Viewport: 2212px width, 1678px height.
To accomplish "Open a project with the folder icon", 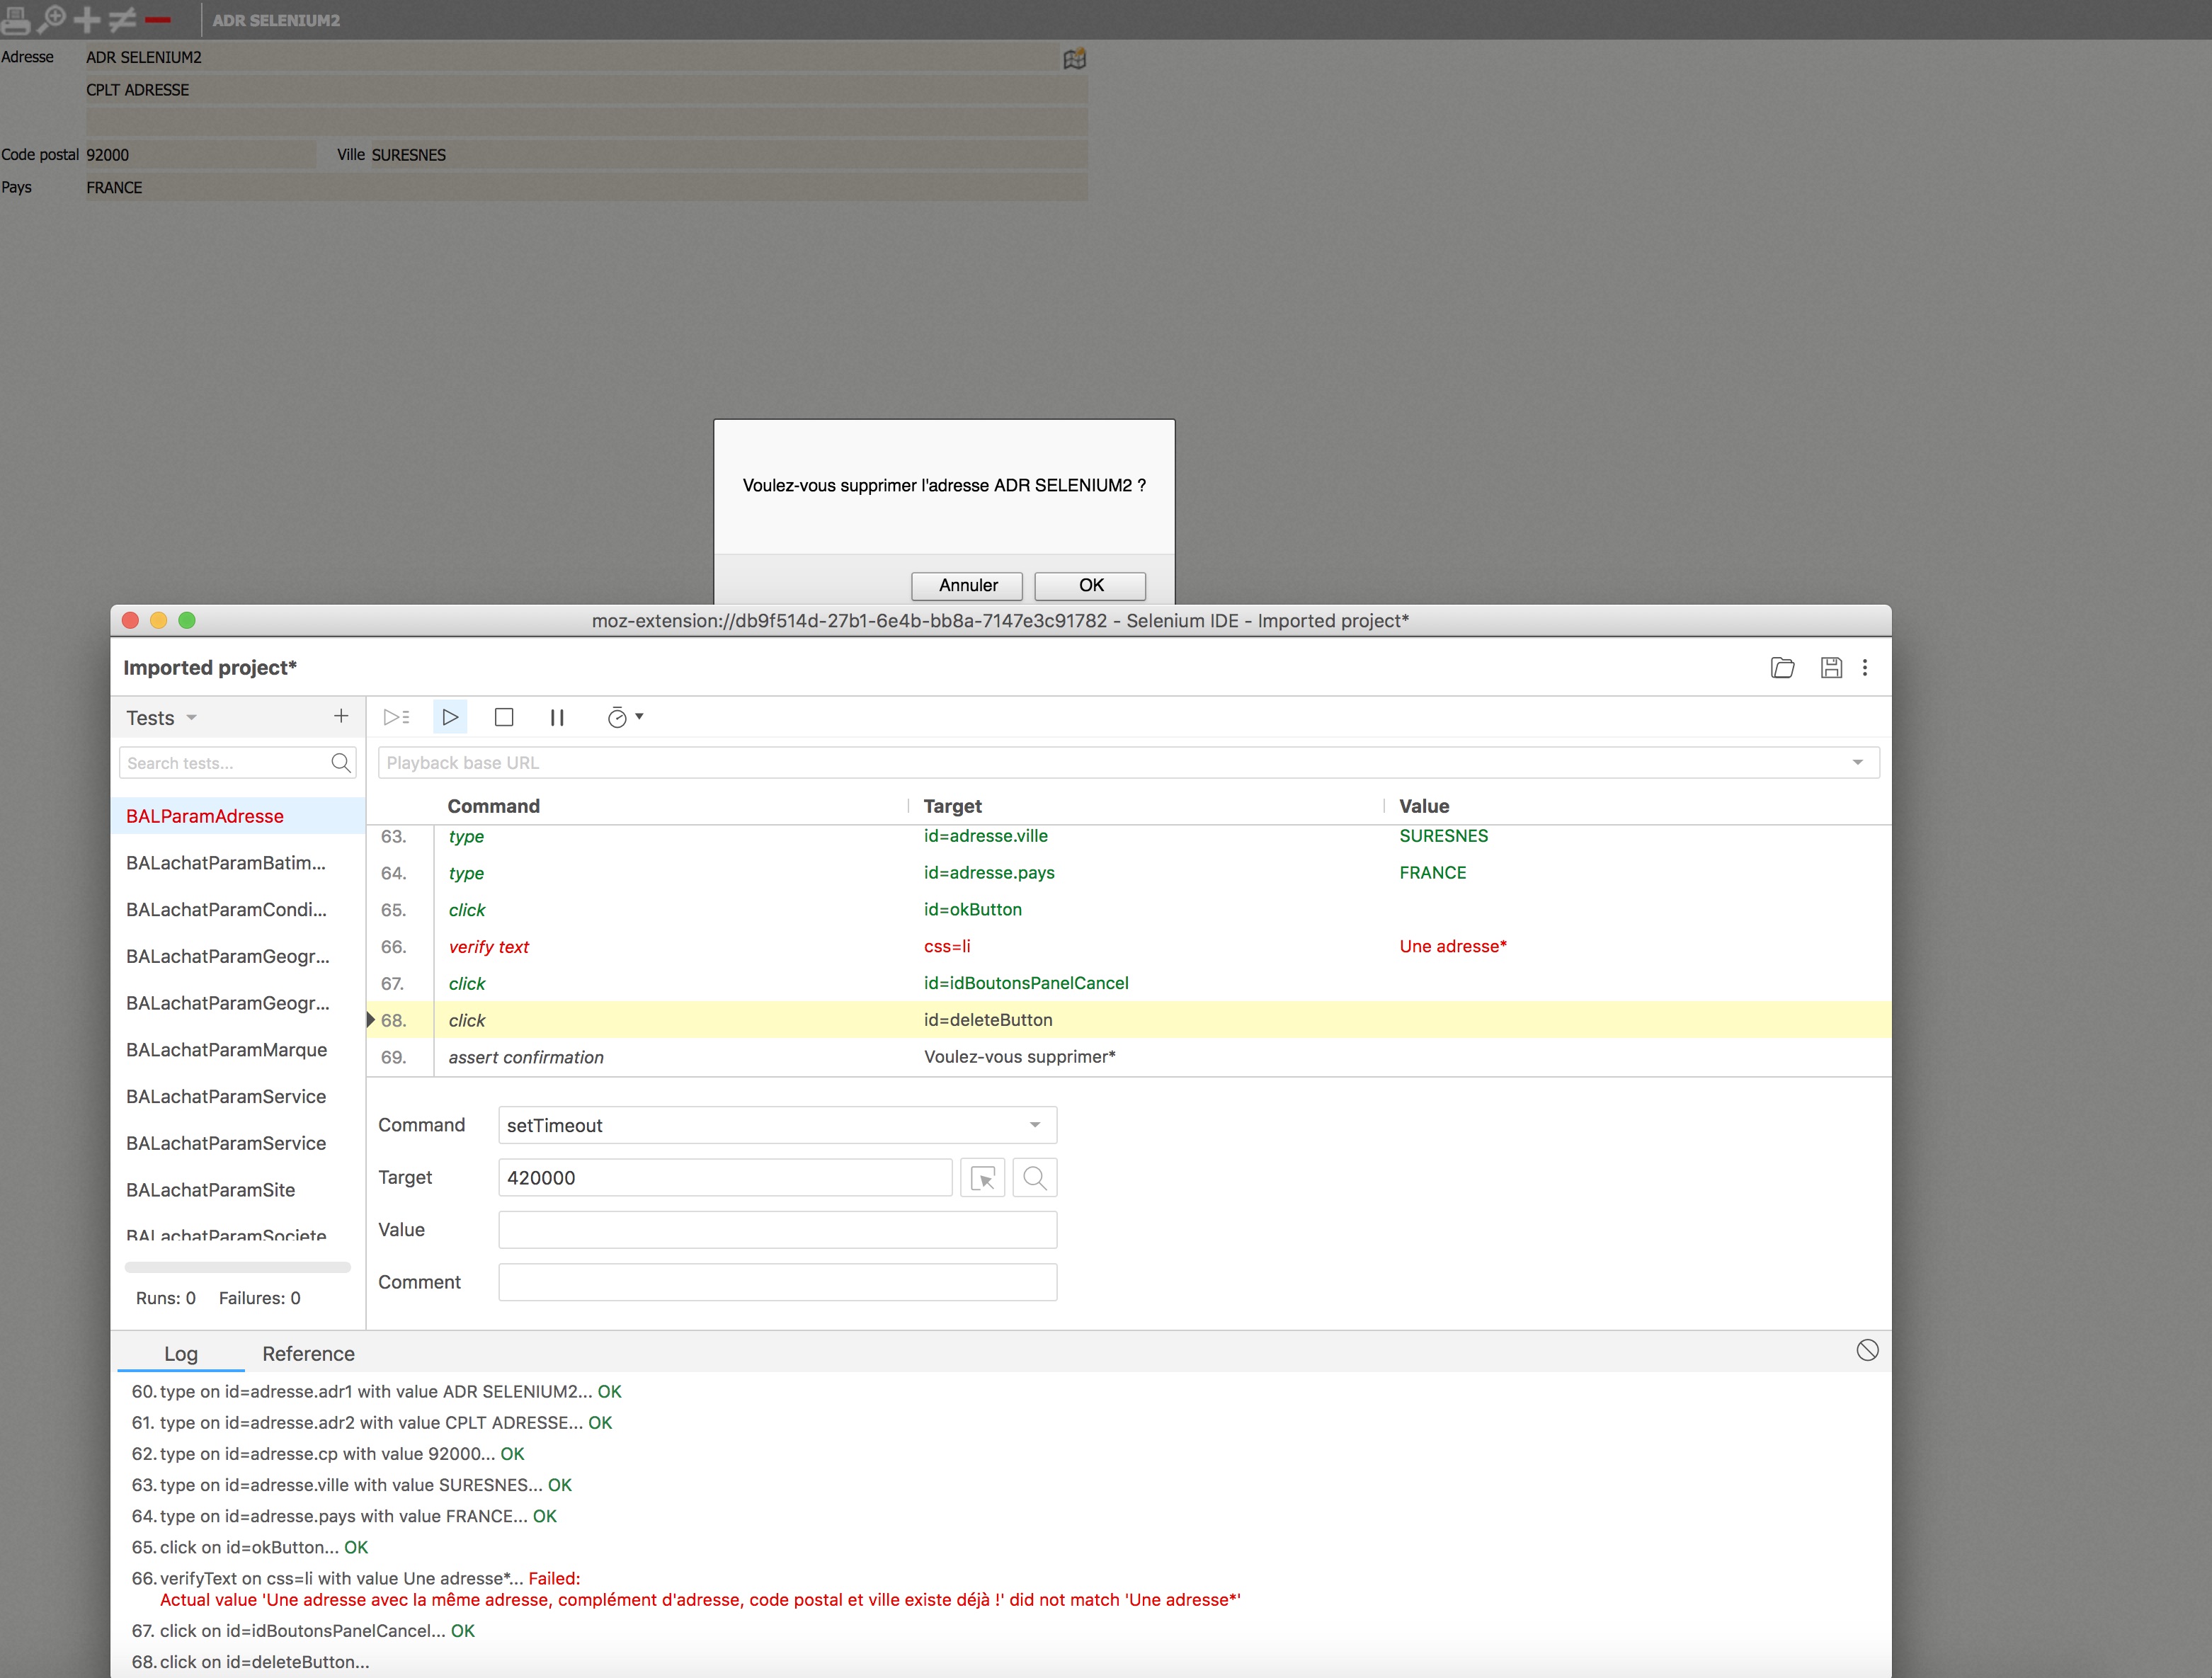I will click(x=1783, y=667).
